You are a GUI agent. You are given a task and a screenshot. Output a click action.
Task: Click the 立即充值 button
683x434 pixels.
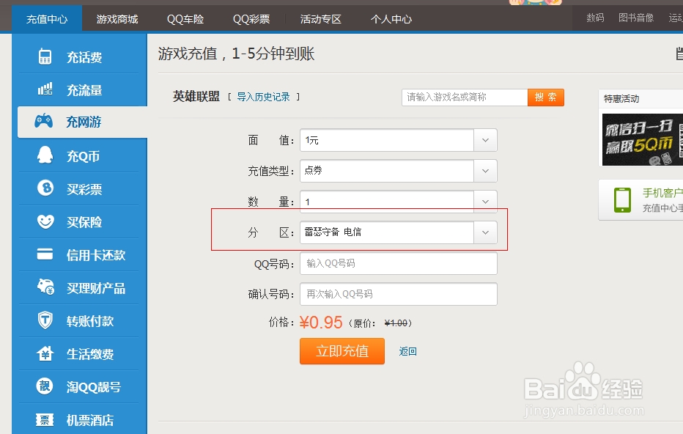pos(342,351)
